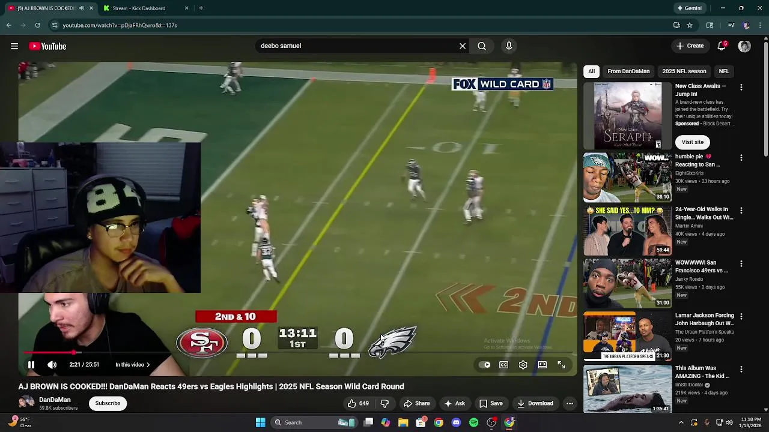Go back in the browser
The image size is (769, 432).
pyautogui.click(x=8, y=25)
